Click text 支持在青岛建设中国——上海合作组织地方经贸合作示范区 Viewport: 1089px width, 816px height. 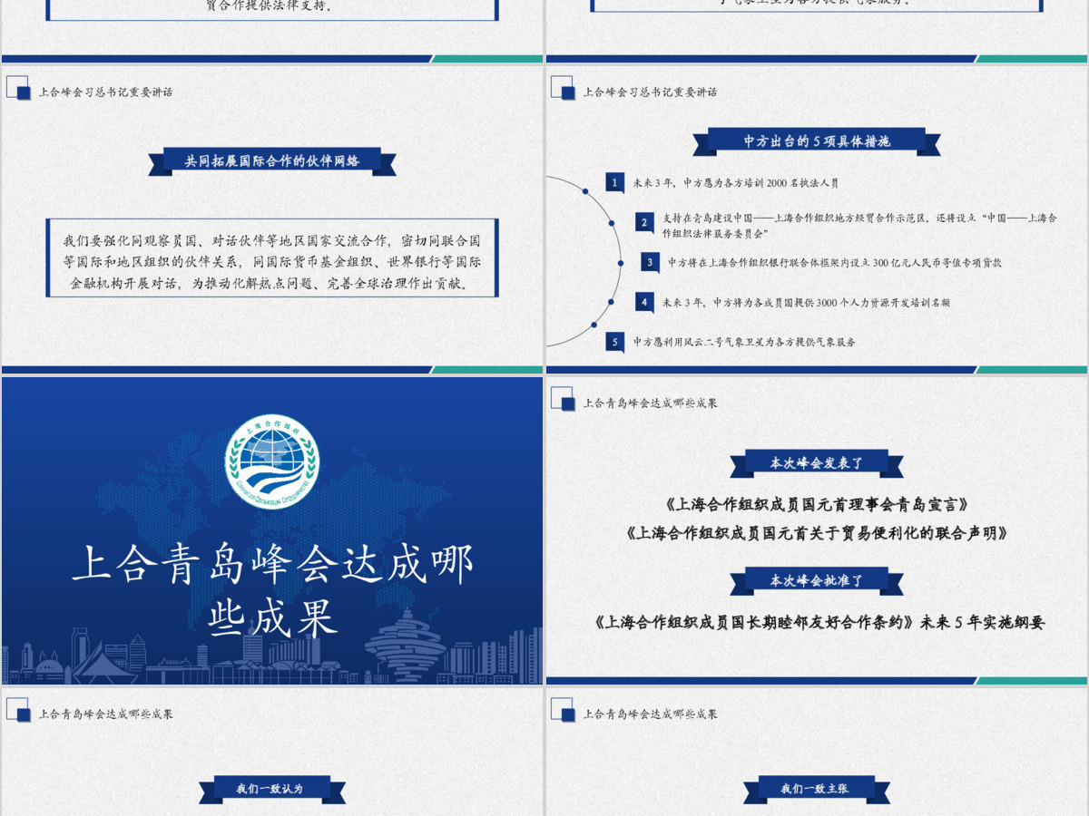(x=859, y=226)
